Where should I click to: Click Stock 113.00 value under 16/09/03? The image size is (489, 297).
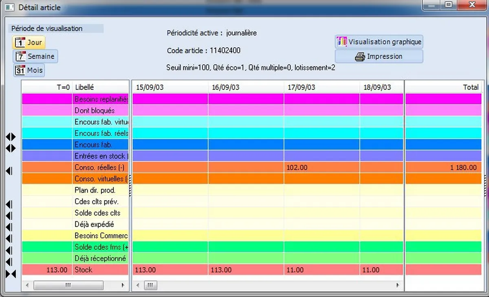click(221, 270)
